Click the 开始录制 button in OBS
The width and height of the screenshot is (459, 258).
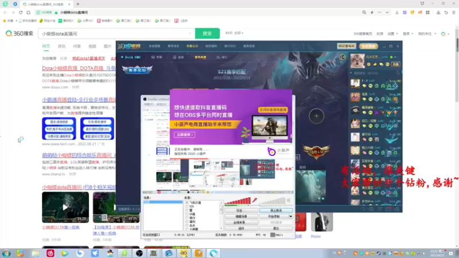(274, 217)
